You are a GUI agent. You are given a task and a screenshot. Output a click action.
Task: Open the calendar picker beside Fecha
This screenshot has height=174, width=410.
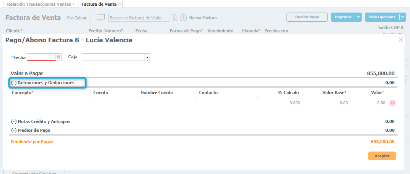coord(59,57)
